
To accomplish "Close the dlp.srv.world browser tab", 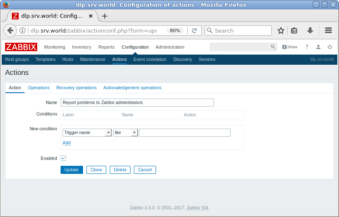I will pos(91,16).
